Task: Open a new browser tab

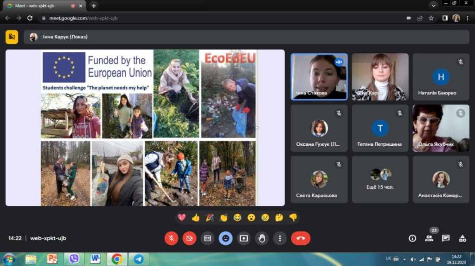Action: [94, 6]
